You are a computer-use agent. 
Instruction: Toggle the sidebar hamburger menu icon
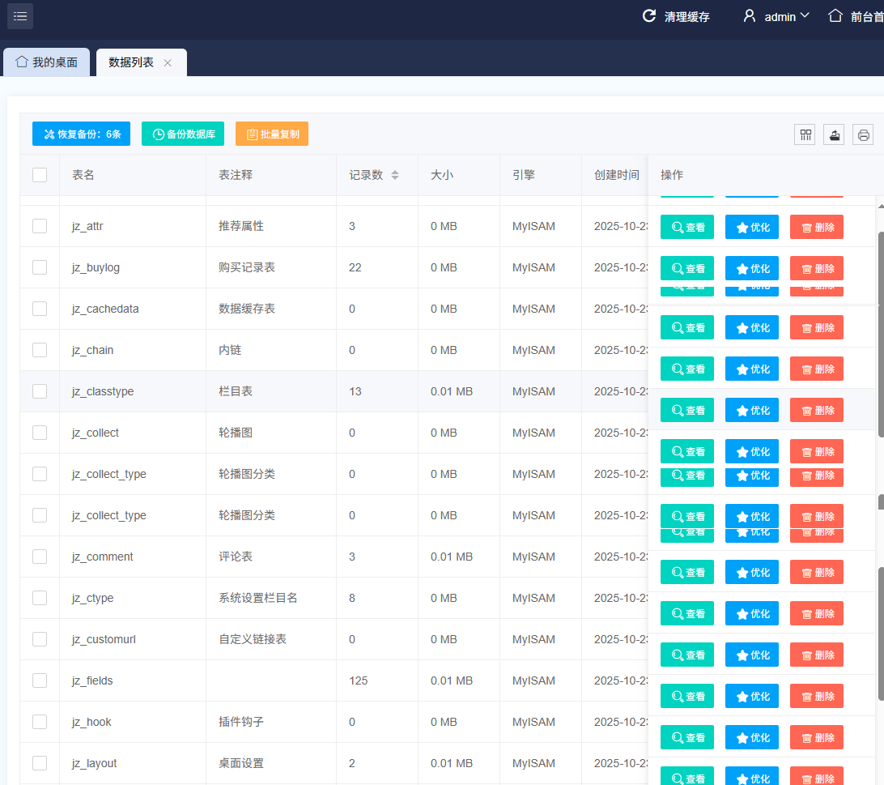[20, 16]
